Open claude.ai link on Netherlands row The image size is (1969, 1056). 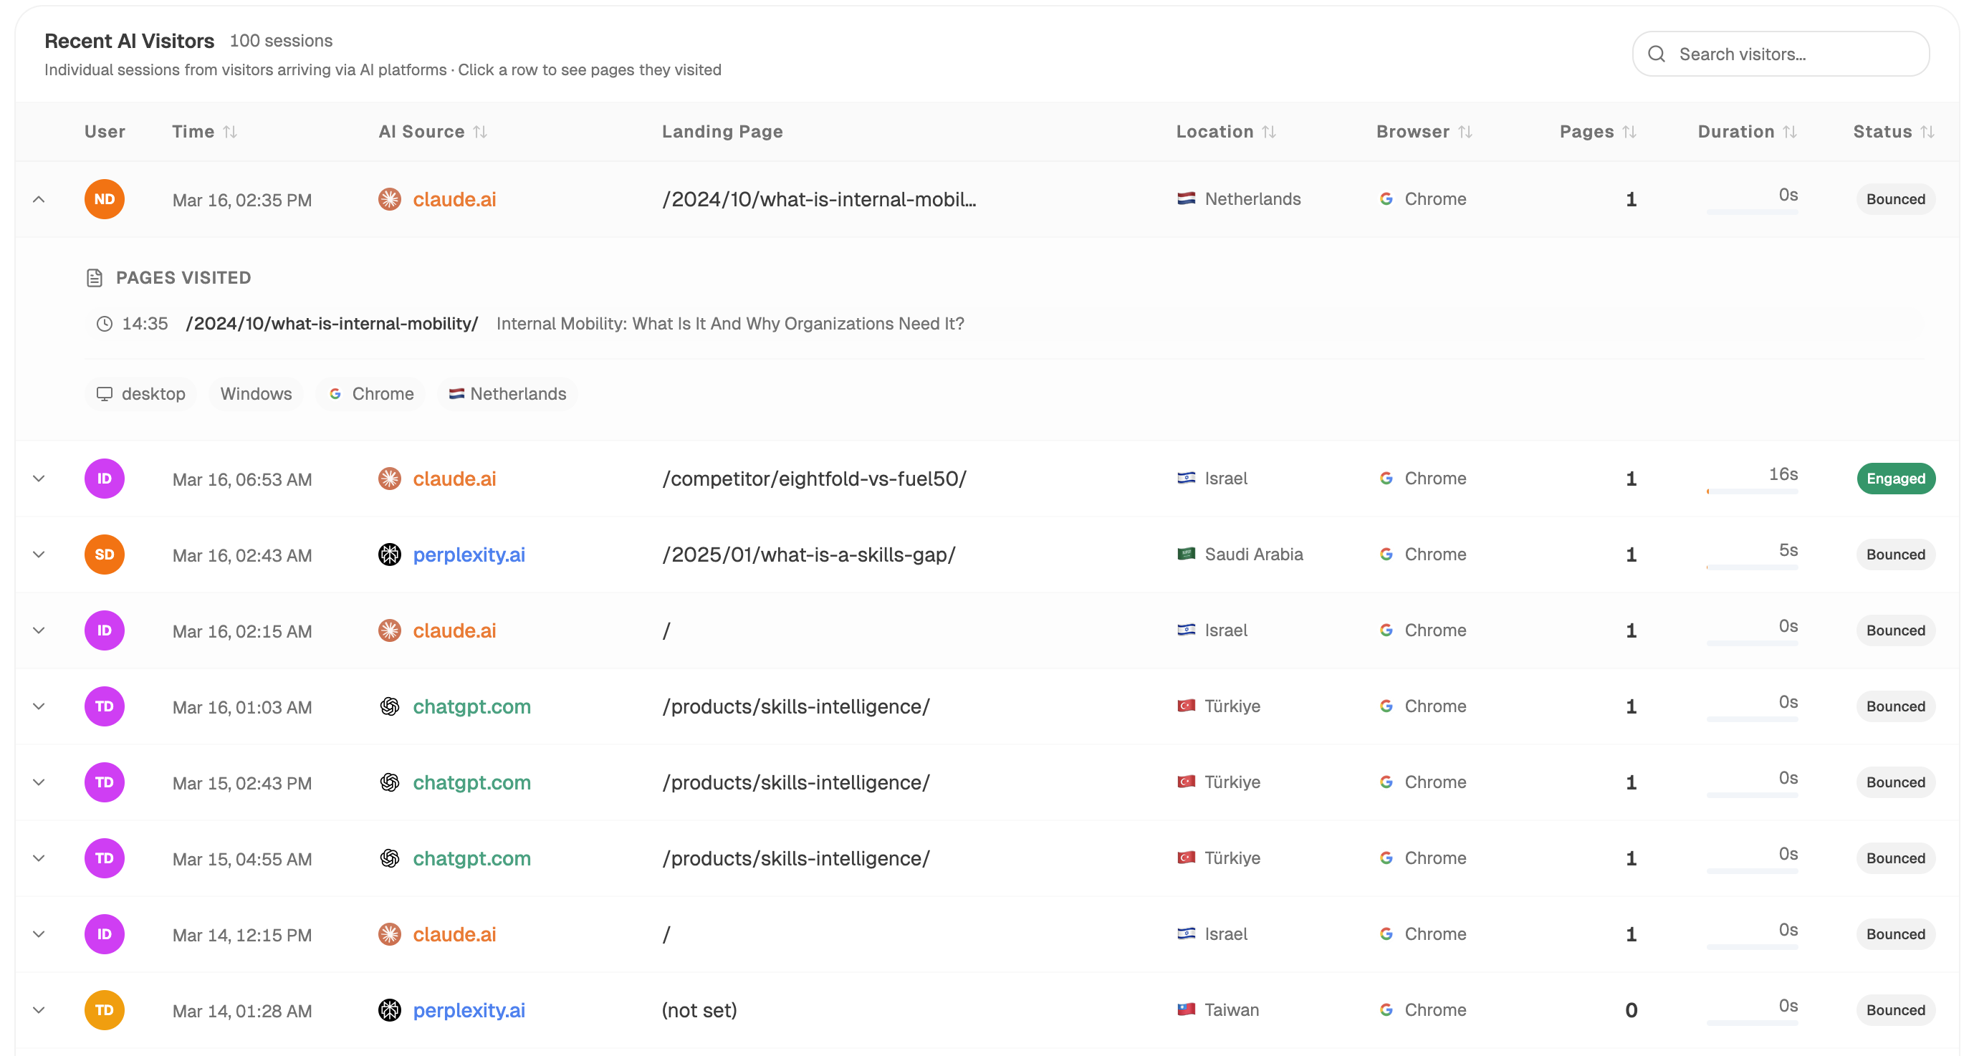pos(455,199)
